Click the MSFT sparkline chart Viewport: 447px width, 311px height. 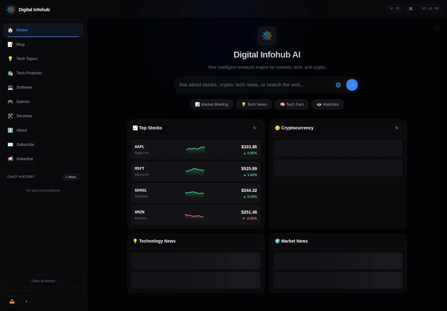pyautogui.click(x=195, y=171)
